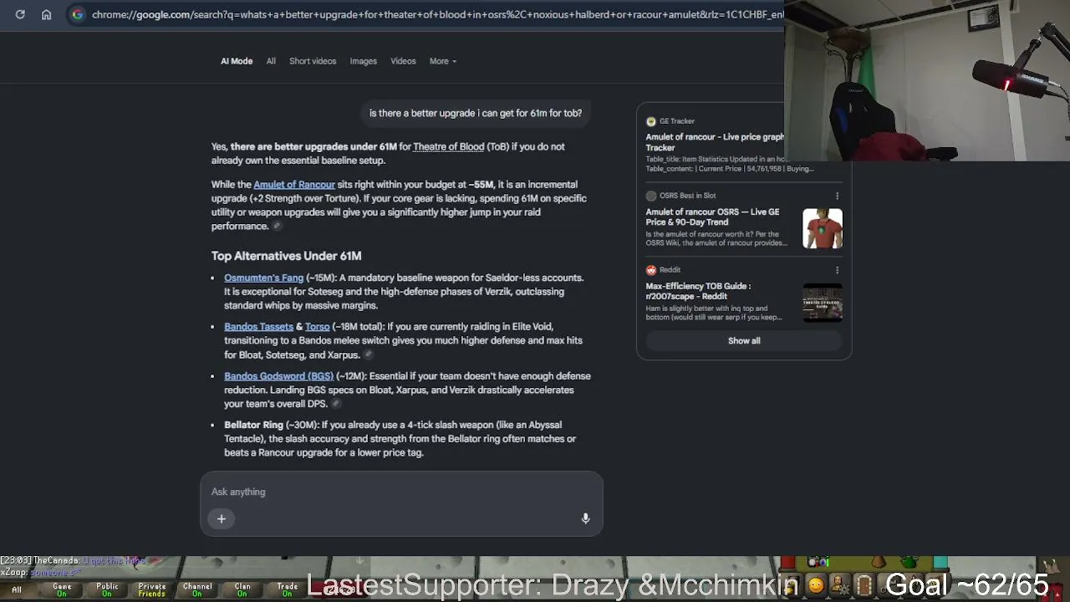
Task: Focus the browser address bar URL
Action: (437, 14)
